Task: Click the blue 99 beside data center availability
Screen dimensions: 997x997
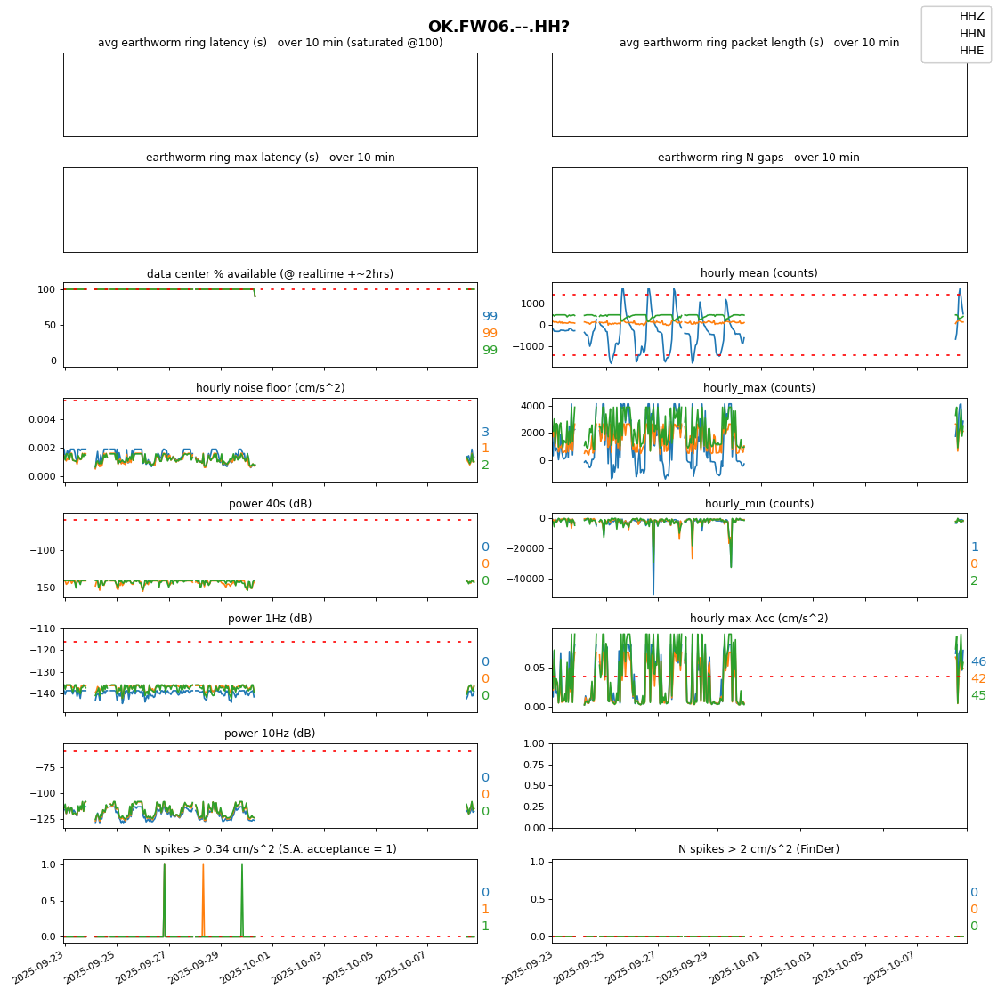Action: pos(490,317)
